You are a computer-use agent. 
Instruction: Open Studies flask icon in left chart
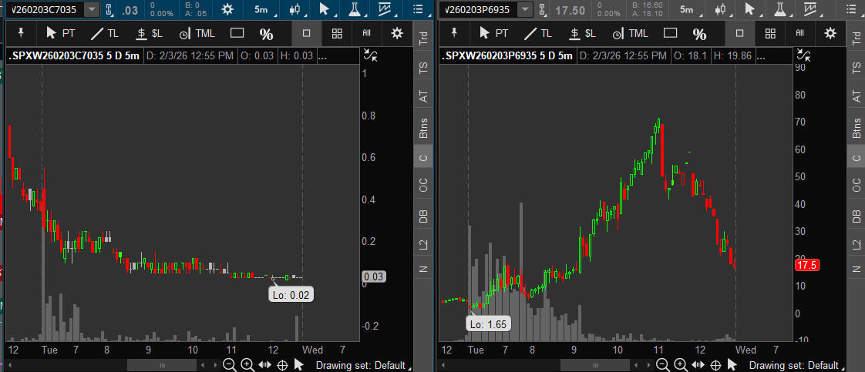(354, 10)
